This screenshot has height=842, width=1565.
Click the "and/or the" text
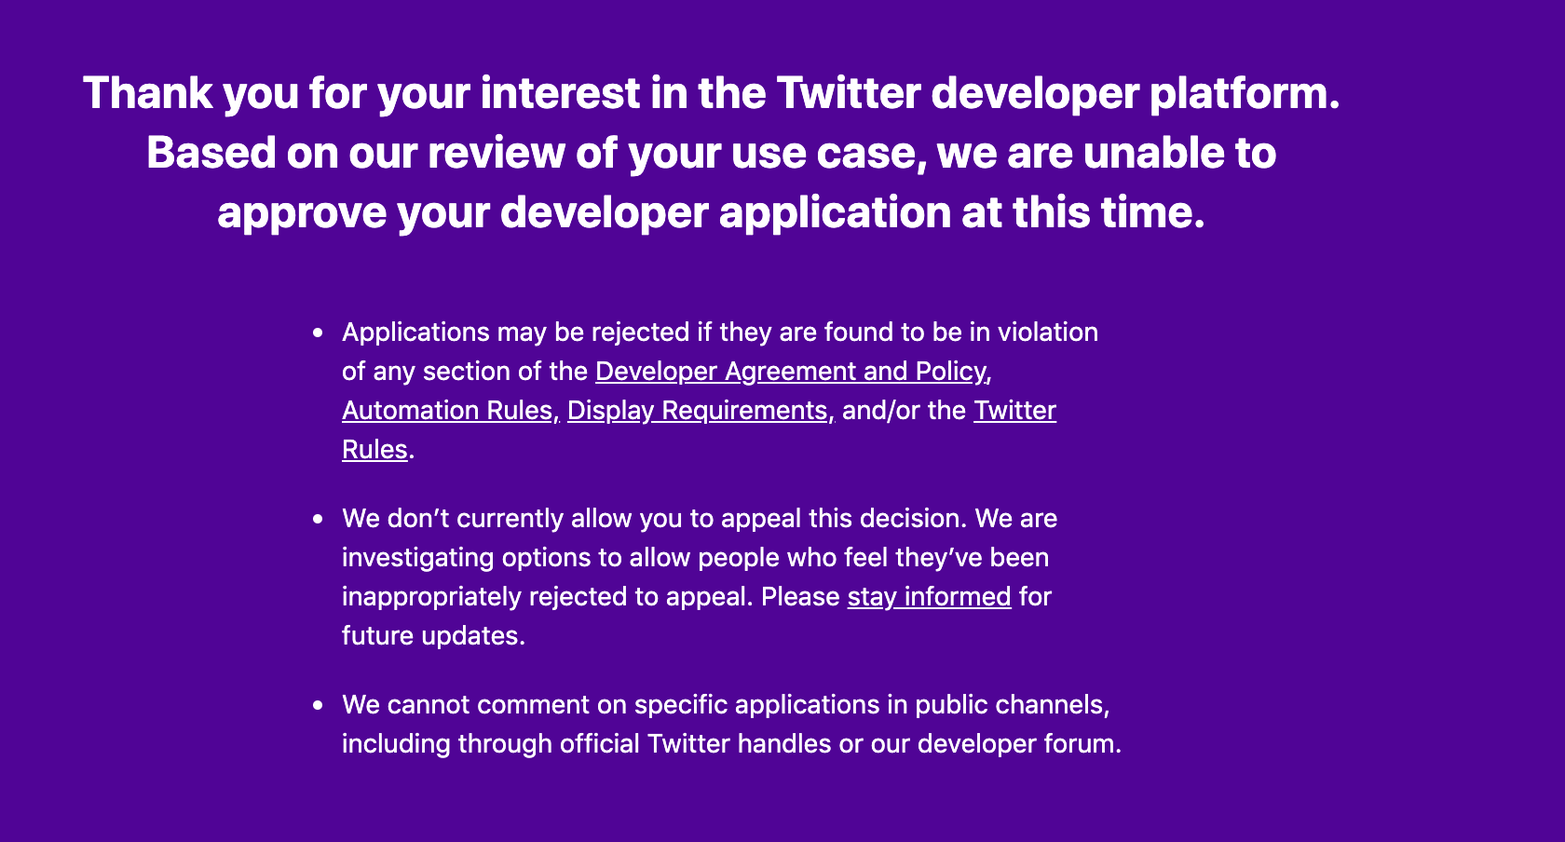[904, 410]
